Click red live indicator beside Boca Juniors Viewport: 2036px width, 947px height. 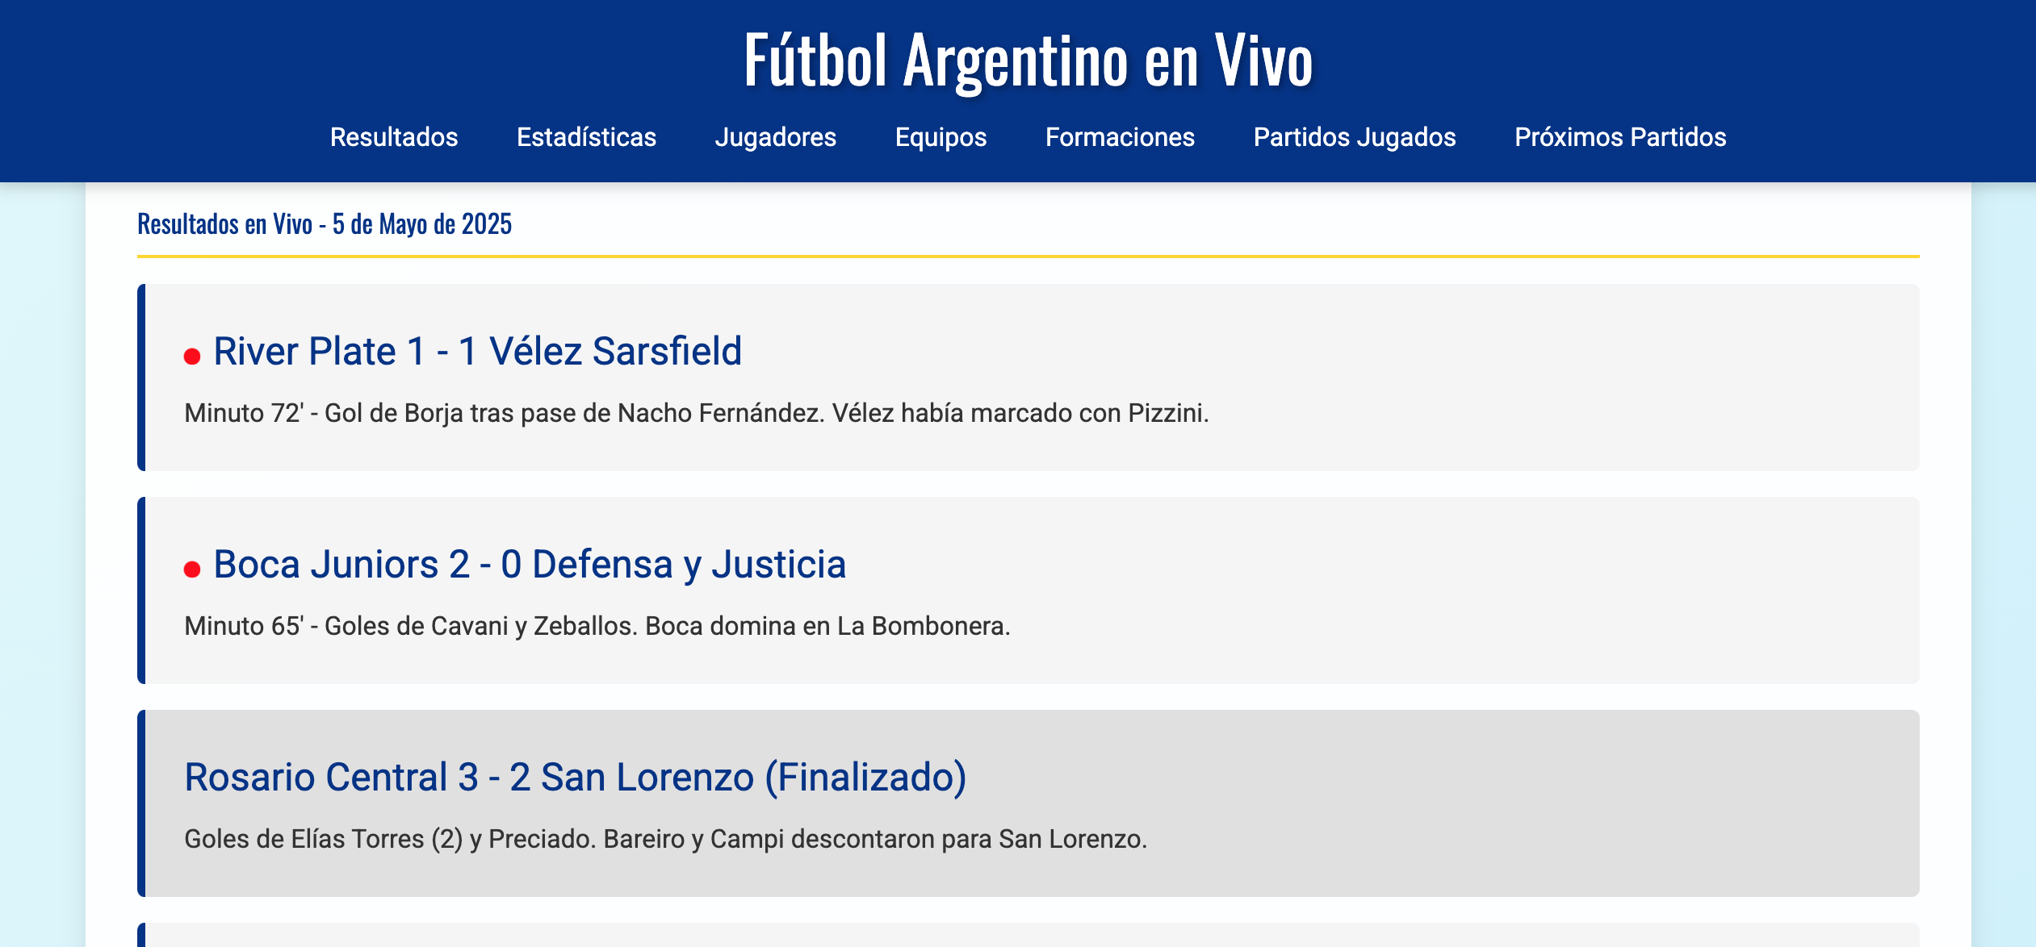coord(192,569)
